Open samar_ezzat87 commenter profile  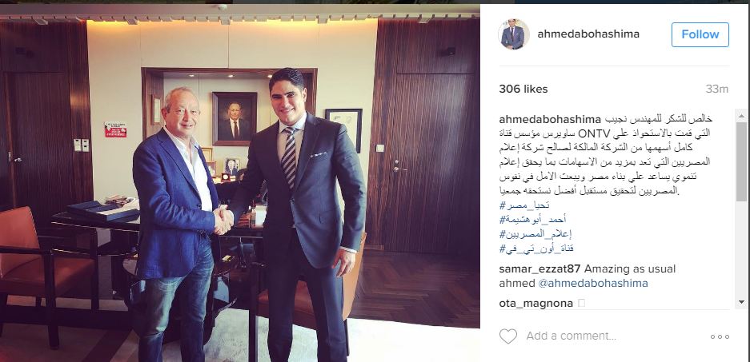coord(540,269)
